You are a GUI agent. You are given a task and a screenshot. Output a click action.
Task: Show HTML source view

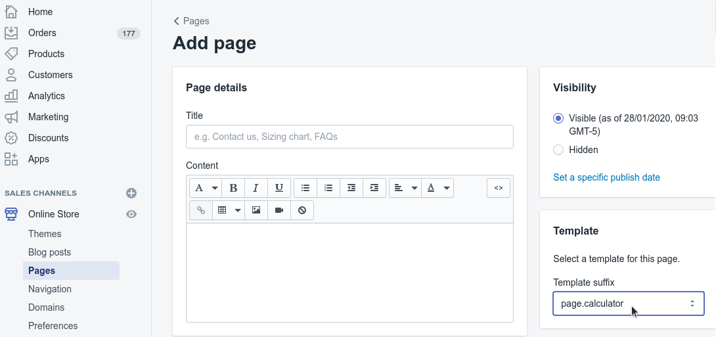(x=498, y=188)
